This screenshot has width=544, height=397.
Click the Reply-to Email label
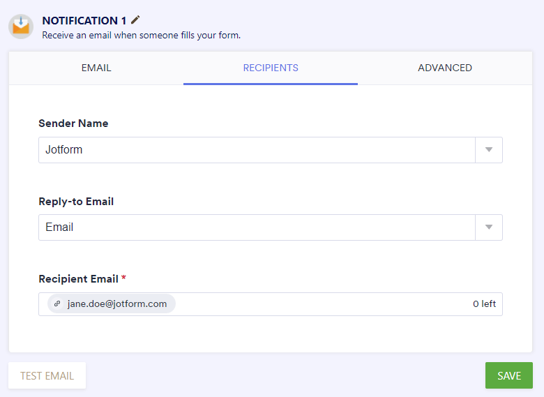pyautogui.click(x=76, y=202)
